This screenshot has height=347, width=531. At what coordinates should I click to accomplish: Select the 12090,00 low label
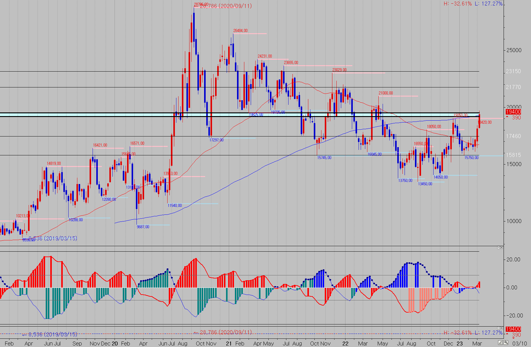pos(109,200)
